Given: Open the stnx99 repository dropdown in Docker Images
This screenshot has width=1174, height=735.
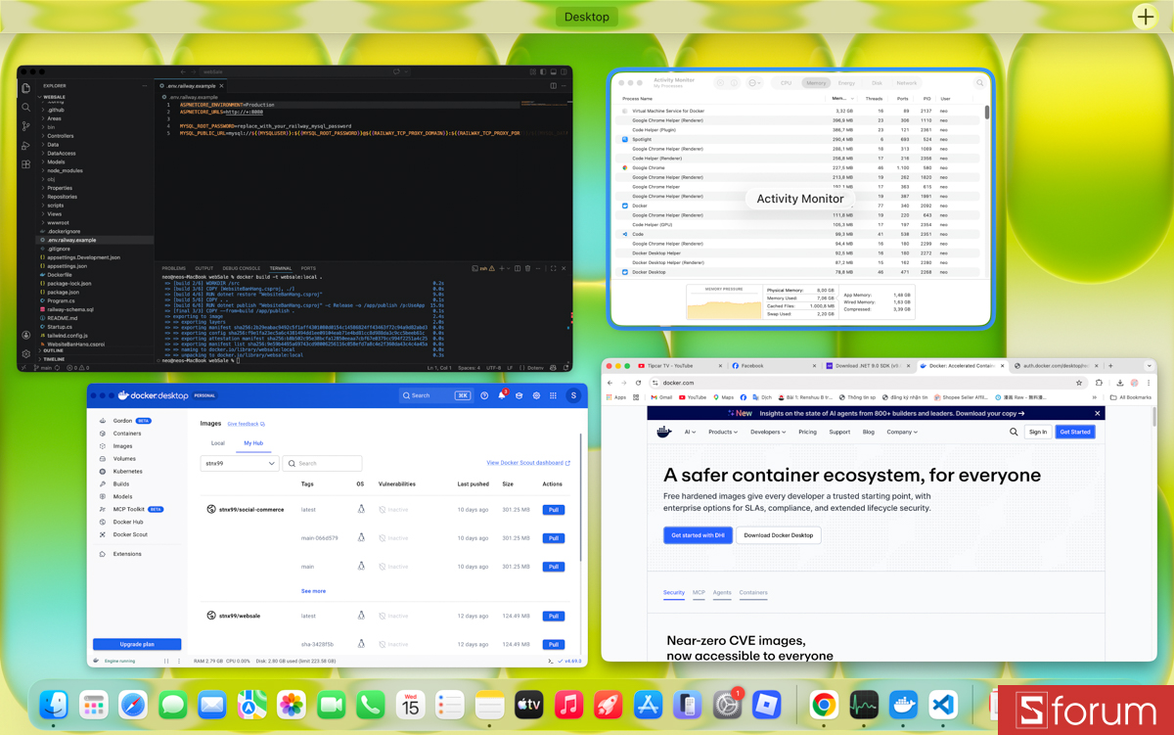Looking at the screenshot, I should (240, 463).
